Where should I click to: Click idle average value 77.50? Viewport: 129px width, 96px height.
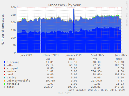pyautogui.click(x=97, y=65)
